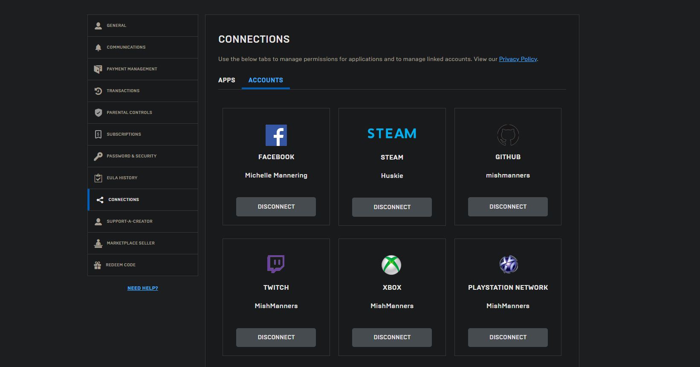Click the Michelle Mannering Facebook name
700x367 pixels.
[x=276, y=175]
